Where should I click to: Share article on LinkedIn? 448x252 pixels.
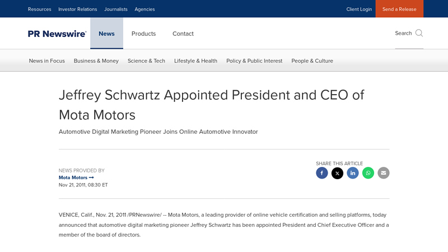(353, 173)
